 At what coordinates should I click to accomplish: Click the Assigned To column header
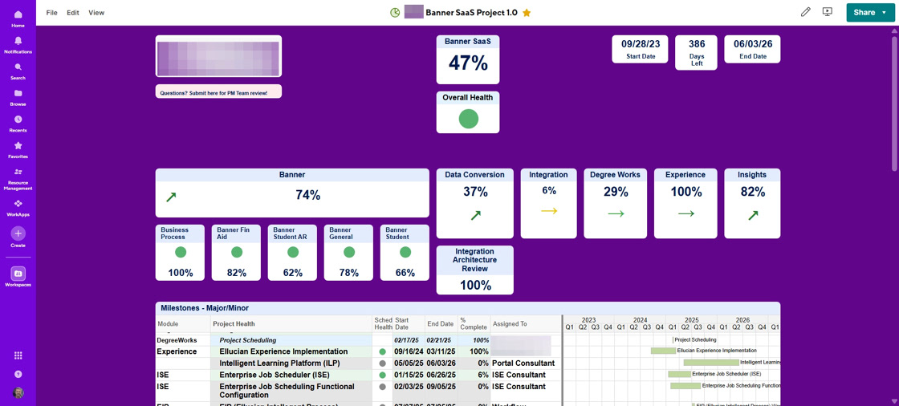[526, 324]
